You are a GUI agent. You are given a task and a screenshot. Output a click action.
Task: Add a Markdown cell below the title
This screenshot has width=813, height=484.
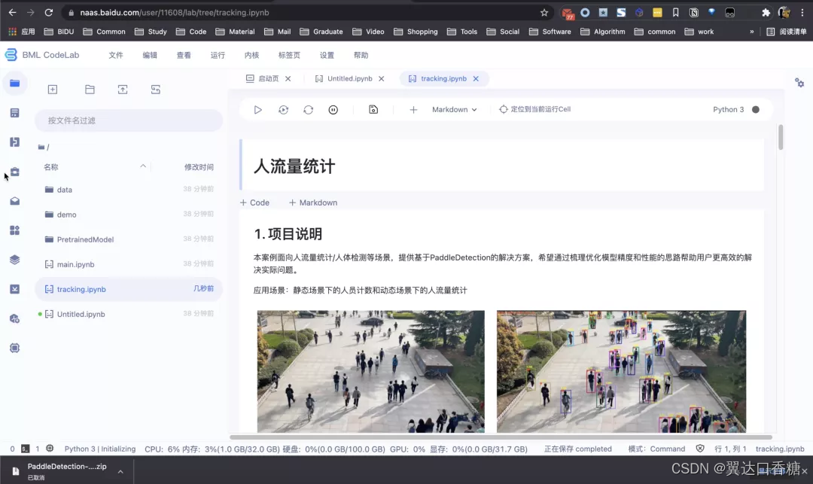pyautogui.click(x=312, y=202)
